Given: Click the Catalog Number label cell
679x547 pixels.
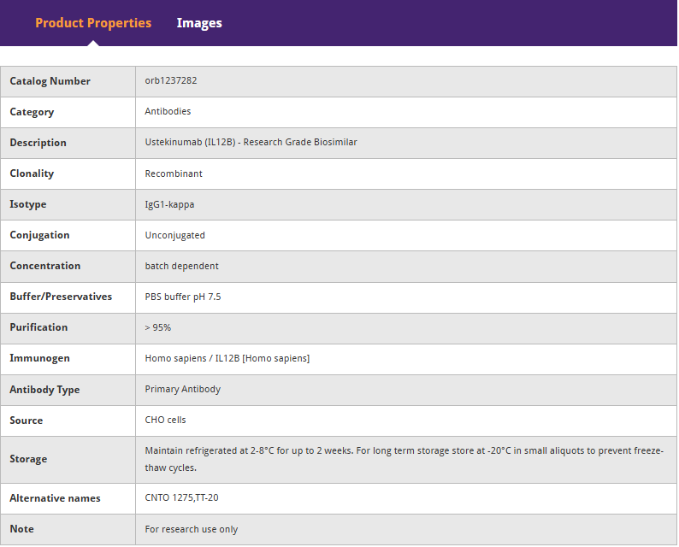Looking at the screenshot, I should point(50,81).
